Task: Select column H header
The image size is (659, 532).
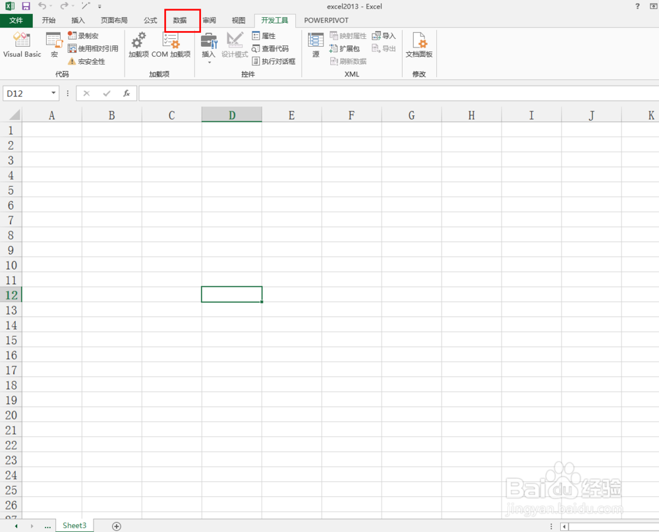Action: click(472, 115)
